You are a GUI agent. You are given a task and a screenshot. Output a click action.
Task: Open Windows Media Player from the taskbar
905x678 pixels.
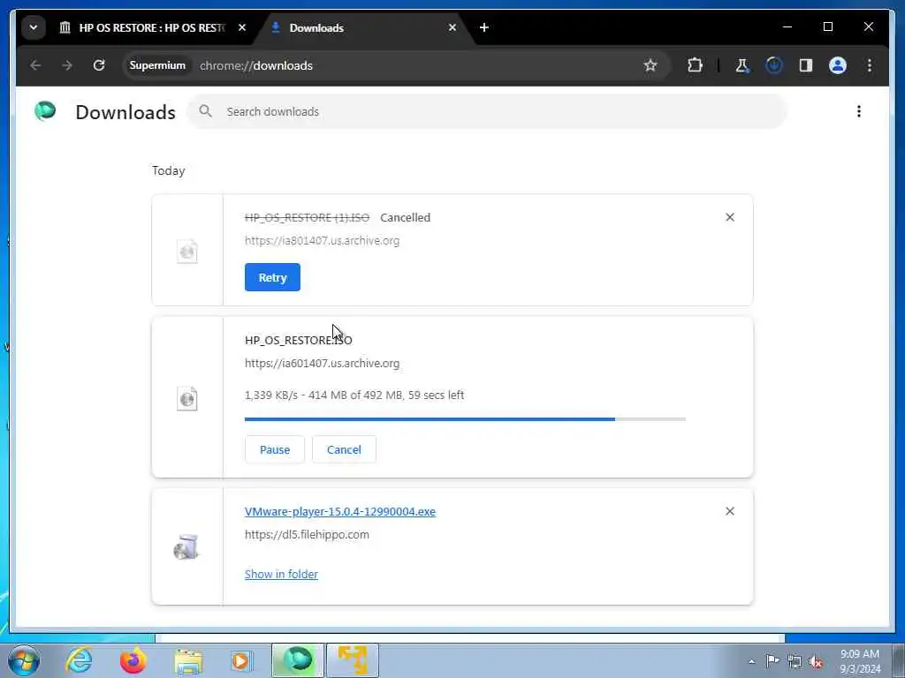click(241, 661)
